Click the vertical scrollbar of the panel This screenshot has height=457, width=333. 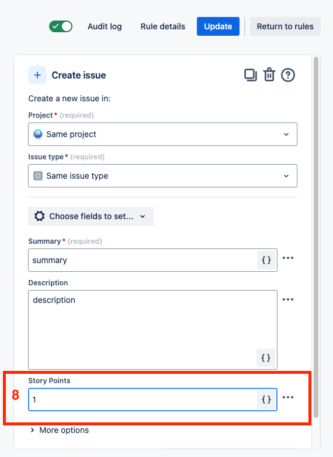point(316,237)
